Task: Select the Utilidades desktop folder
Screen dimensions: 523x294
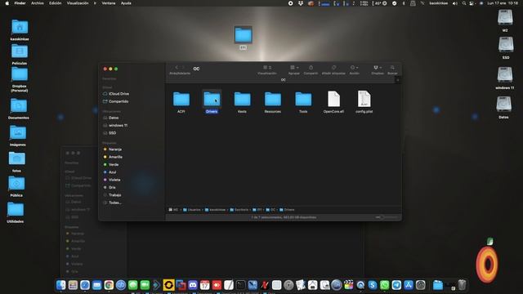Action: coord(16,210)
